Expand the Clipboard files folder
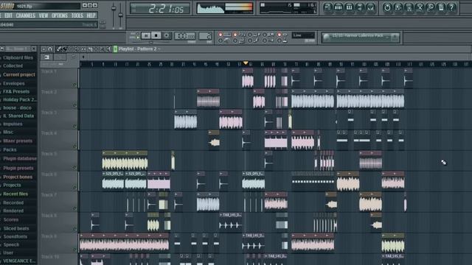Viewport: 472px width, 265px height. tap(18, 57)
